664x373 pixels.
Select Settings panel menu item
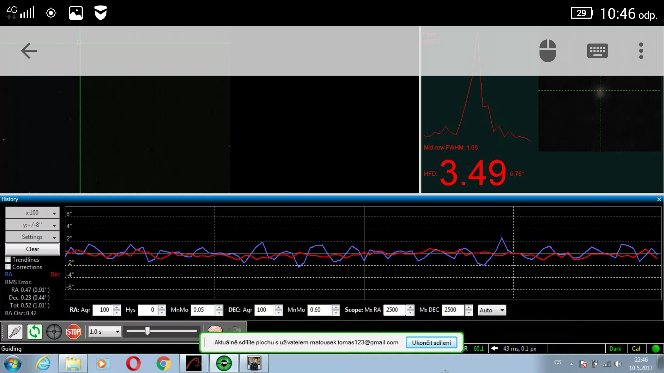pyautogui.click(x=32, y=237)
